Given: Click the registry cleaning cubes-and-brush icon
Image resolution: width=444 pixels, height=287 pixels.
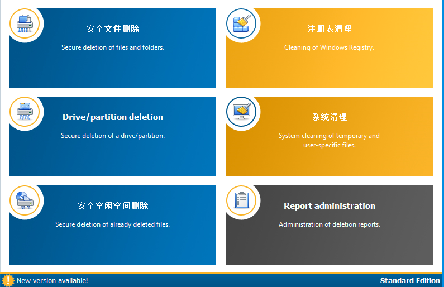Looking at the screenshot, I should 241,24.
